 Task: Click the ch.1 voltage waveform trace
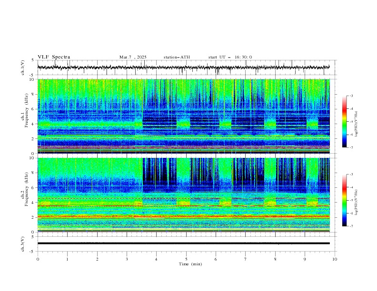(183, 68)
